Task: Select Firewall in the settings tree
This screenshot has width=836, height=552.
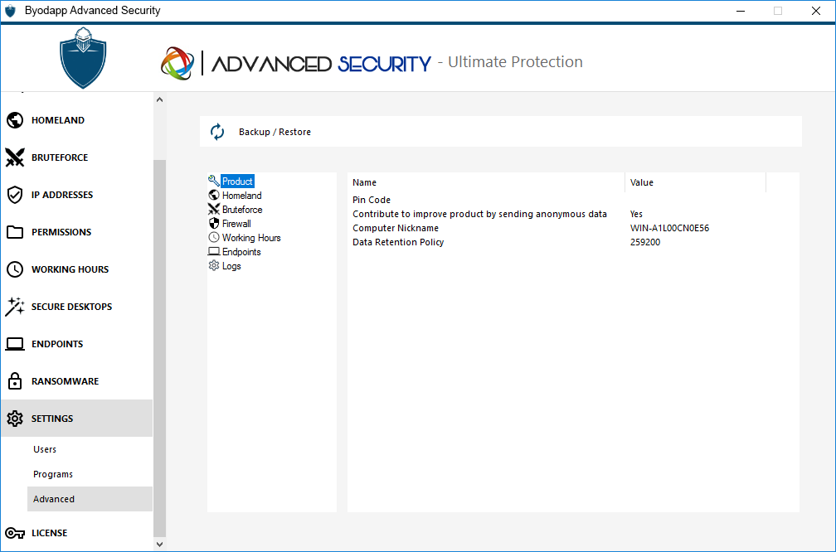Action: 236,224
